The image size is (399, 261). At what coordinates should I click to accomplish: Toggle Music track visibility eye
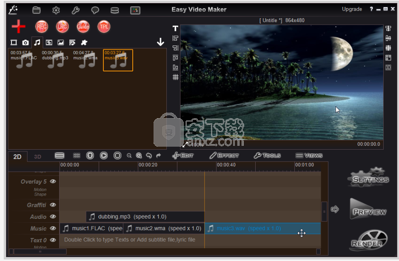click(53, 228)
